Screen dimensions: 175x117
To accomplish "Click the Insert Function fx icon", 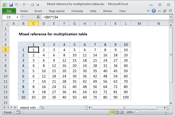I will click(38, 17).
